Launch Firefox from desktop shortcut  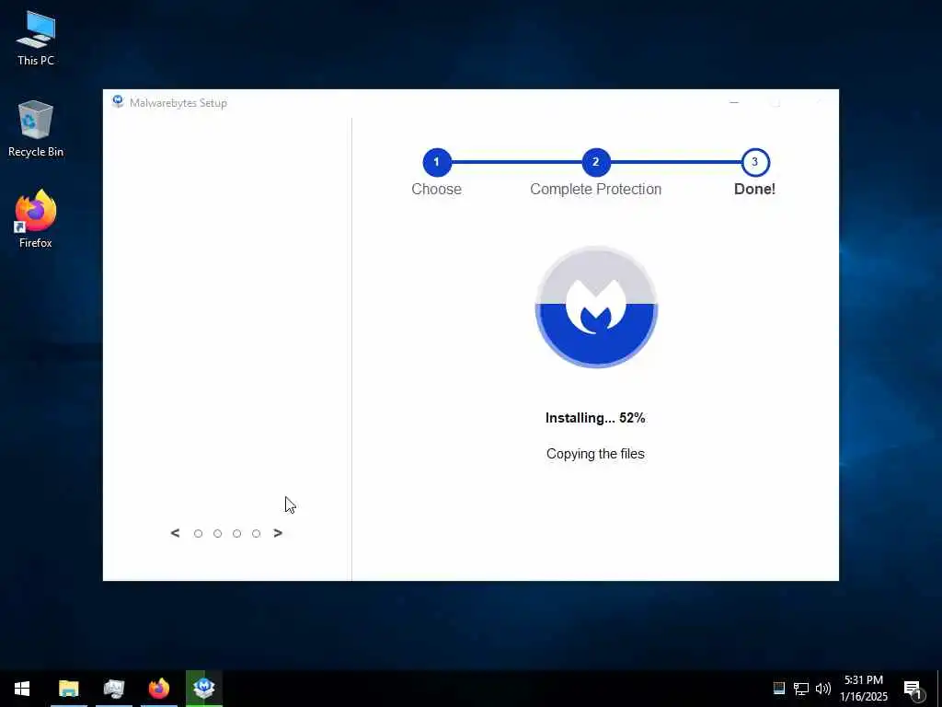[x=36, y=219]
